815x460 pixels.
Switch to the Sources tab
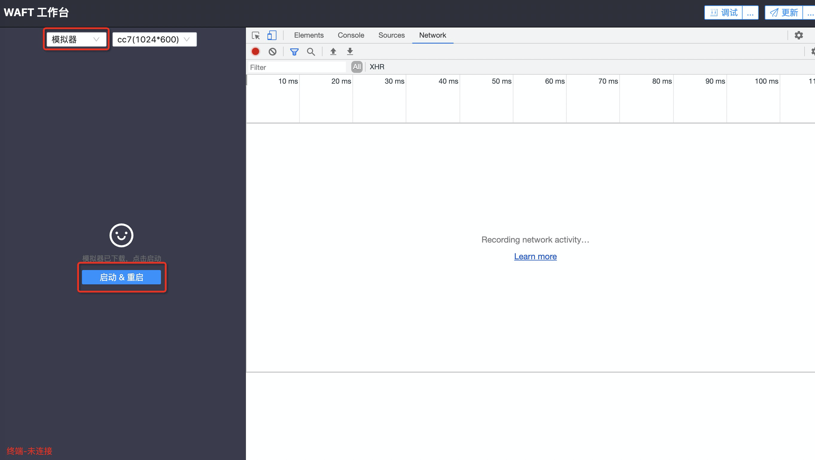[x=391, y=35]
